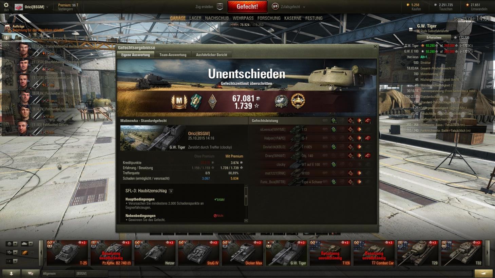Open the contacts list icon
This screenshot has height=278, width=495.
point(11,273)
